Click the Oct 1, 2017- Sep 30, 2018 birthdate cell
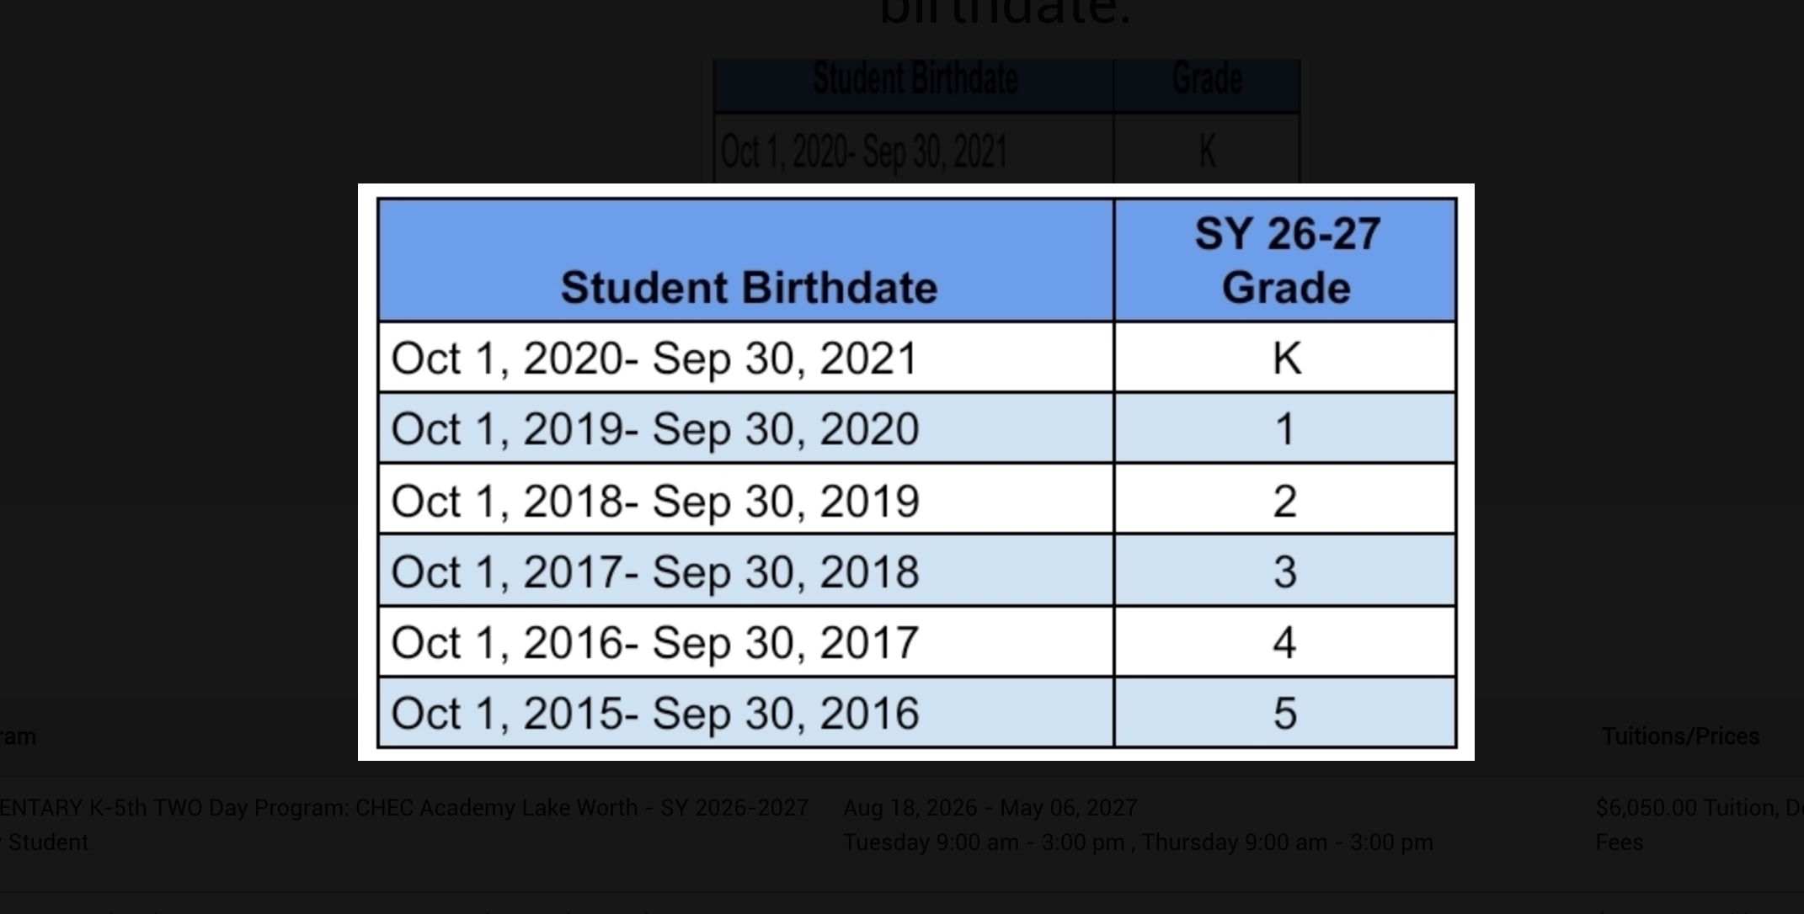The height and width of the screenshot is (914, 1804). 654,572
